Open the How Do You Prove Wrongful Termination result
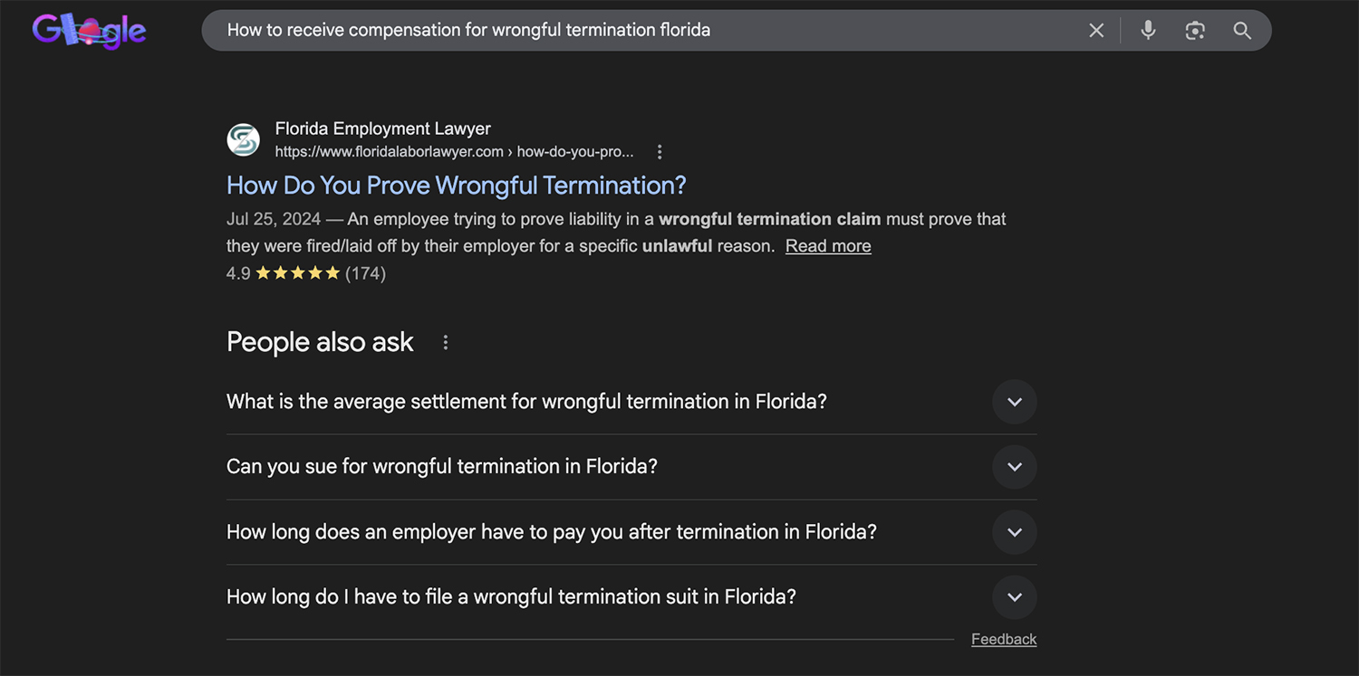The image size is (1359, 676). 456,185
